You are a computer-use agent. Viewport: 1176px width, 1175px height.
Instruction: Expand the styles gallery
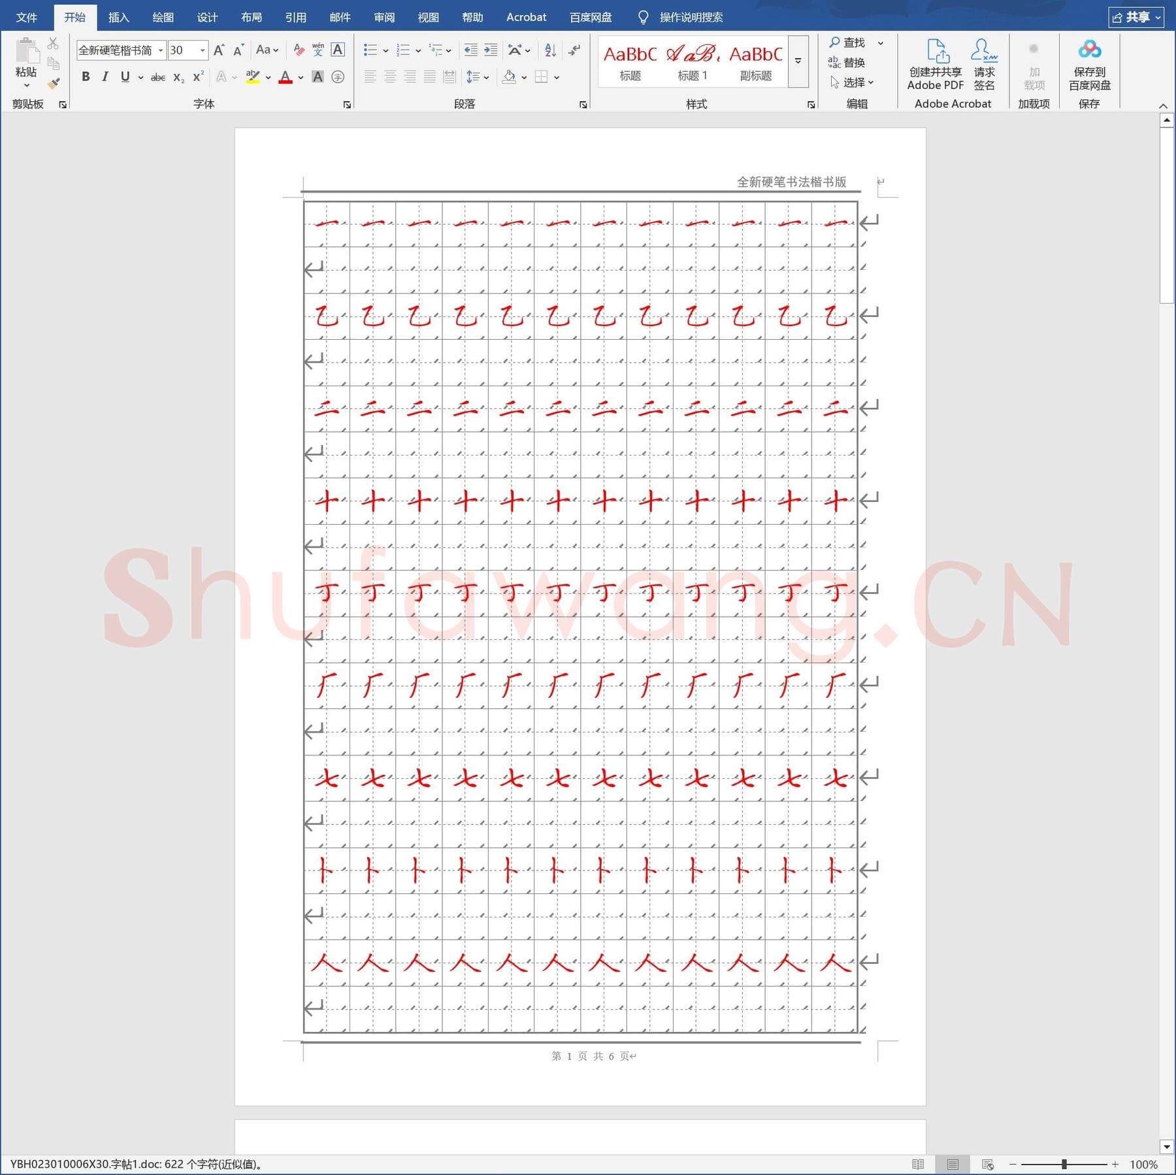pyautogui.click(x=798, y=61)
